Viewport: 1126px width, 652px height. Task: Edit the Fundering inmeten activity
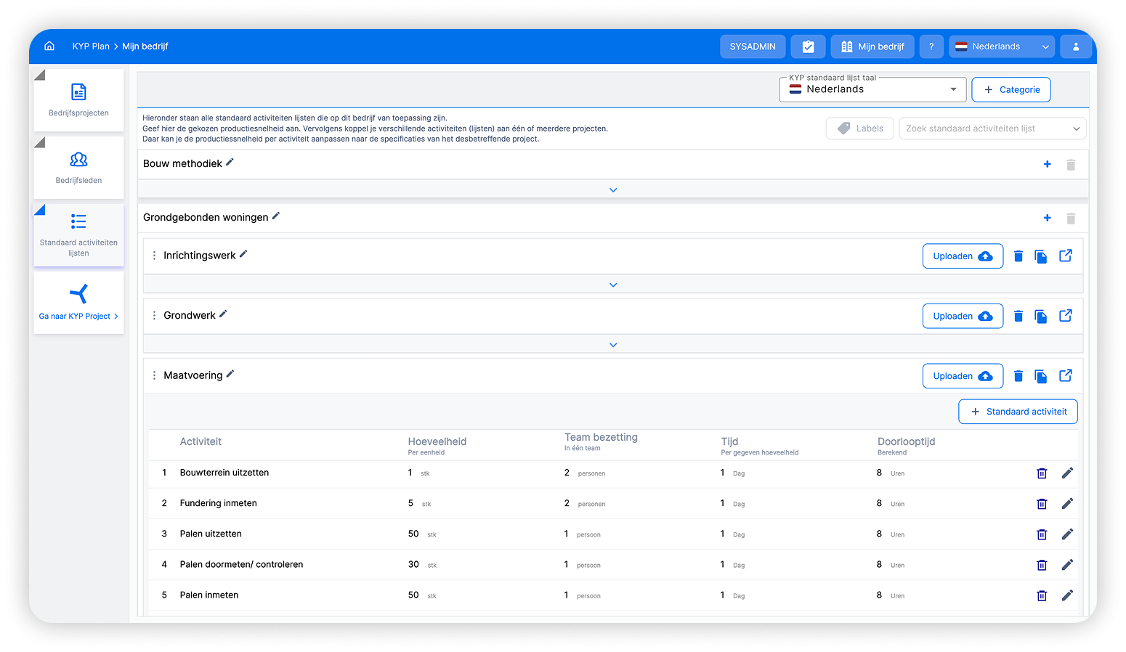pos(1067,504)
